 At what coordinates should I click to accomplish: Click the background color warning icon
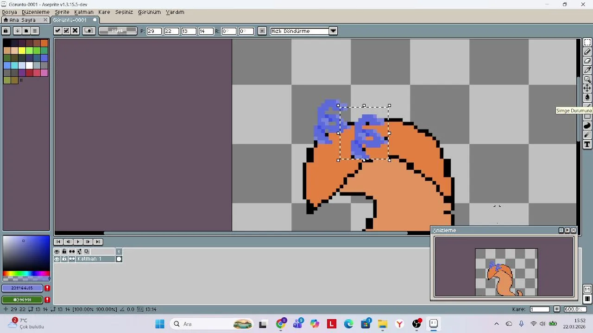[x=47, y=300]
